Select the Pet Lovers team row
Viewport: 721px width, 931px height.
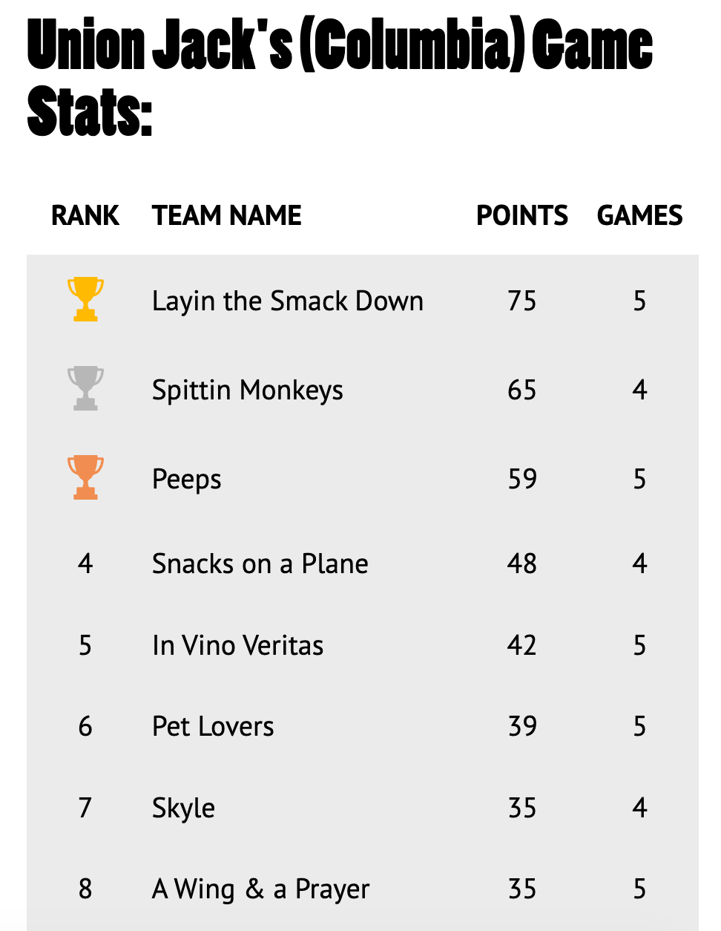click(362, 726)
